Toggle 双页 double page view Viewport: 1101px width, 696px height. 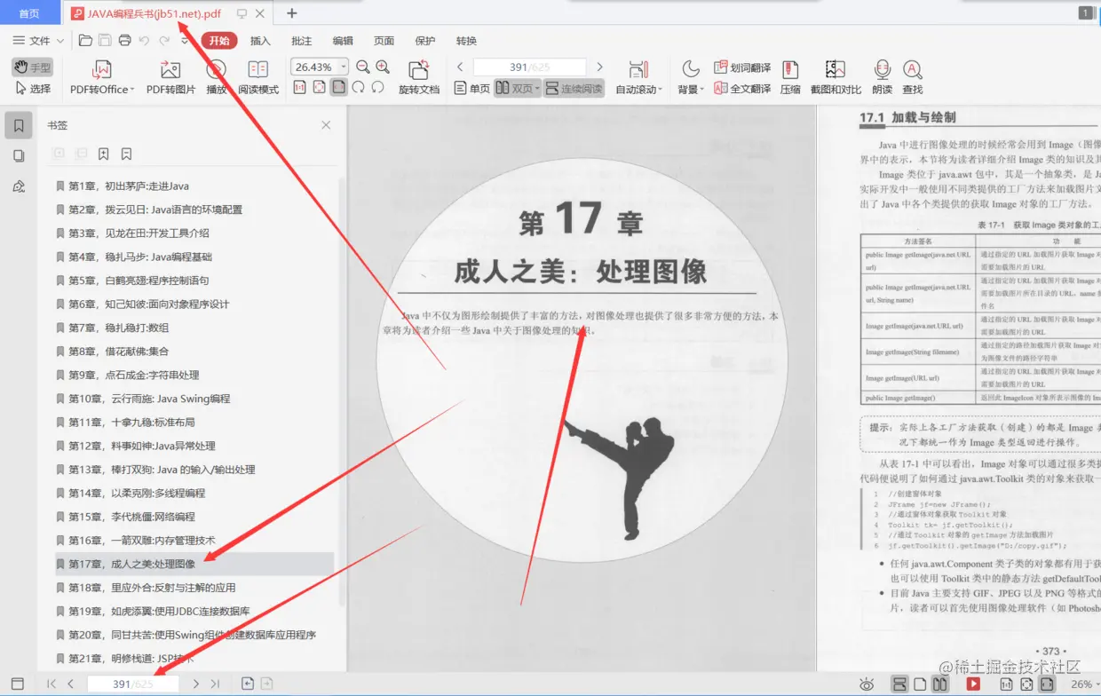point(513,89)
